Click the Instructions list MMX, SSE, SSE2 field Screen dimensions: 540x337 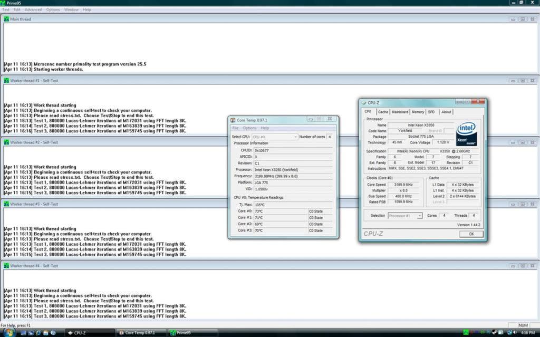(x=433, y=169)
